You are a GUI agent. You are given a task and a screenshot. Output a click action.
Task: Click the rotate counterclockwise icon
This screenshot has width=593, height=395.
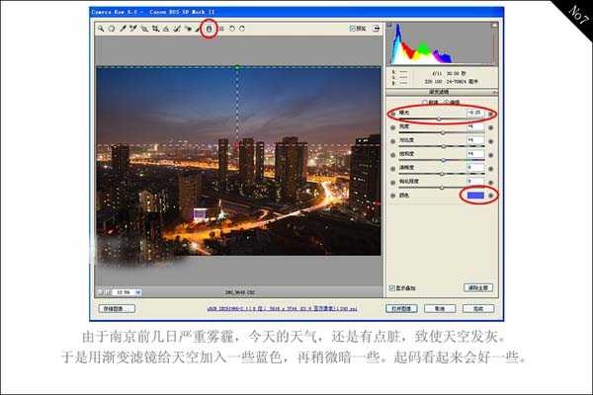point(232,29)
